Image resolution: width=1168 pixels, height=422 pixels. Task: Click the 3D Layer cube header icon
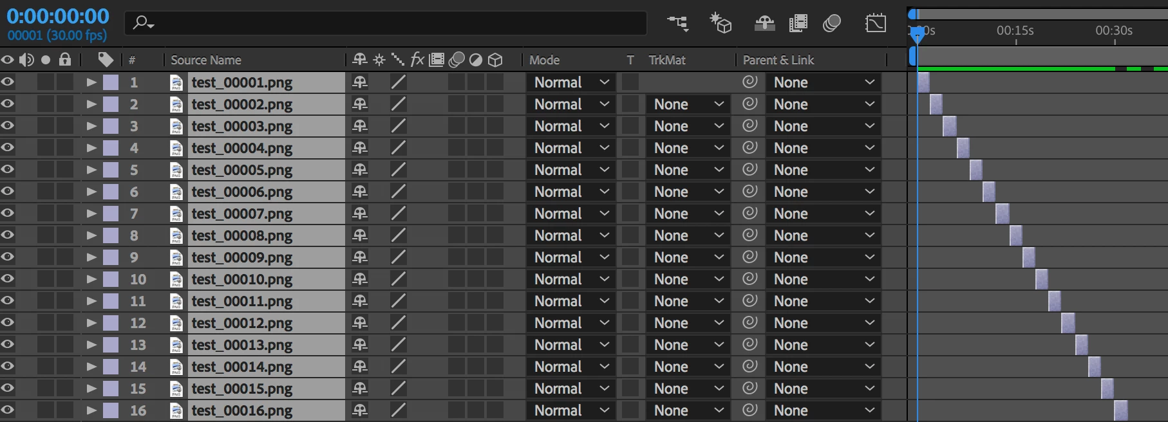[x=495, y=60]
